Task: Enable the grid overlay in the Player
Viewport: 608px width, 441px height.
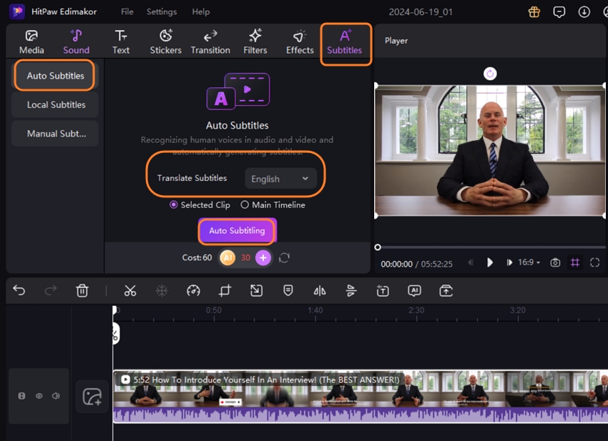Action: (x=575, y=262)
